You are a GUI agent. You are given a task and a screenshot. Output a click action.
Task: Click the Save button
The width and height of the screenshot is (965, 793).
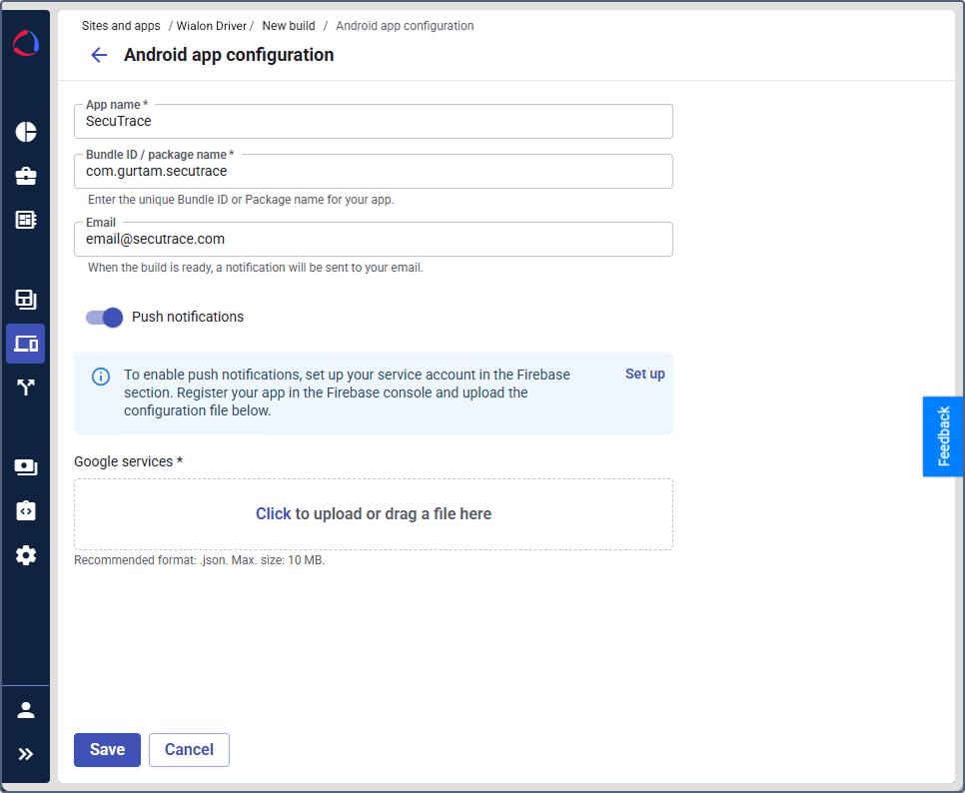pyautogui.click(x=107, y=750)
